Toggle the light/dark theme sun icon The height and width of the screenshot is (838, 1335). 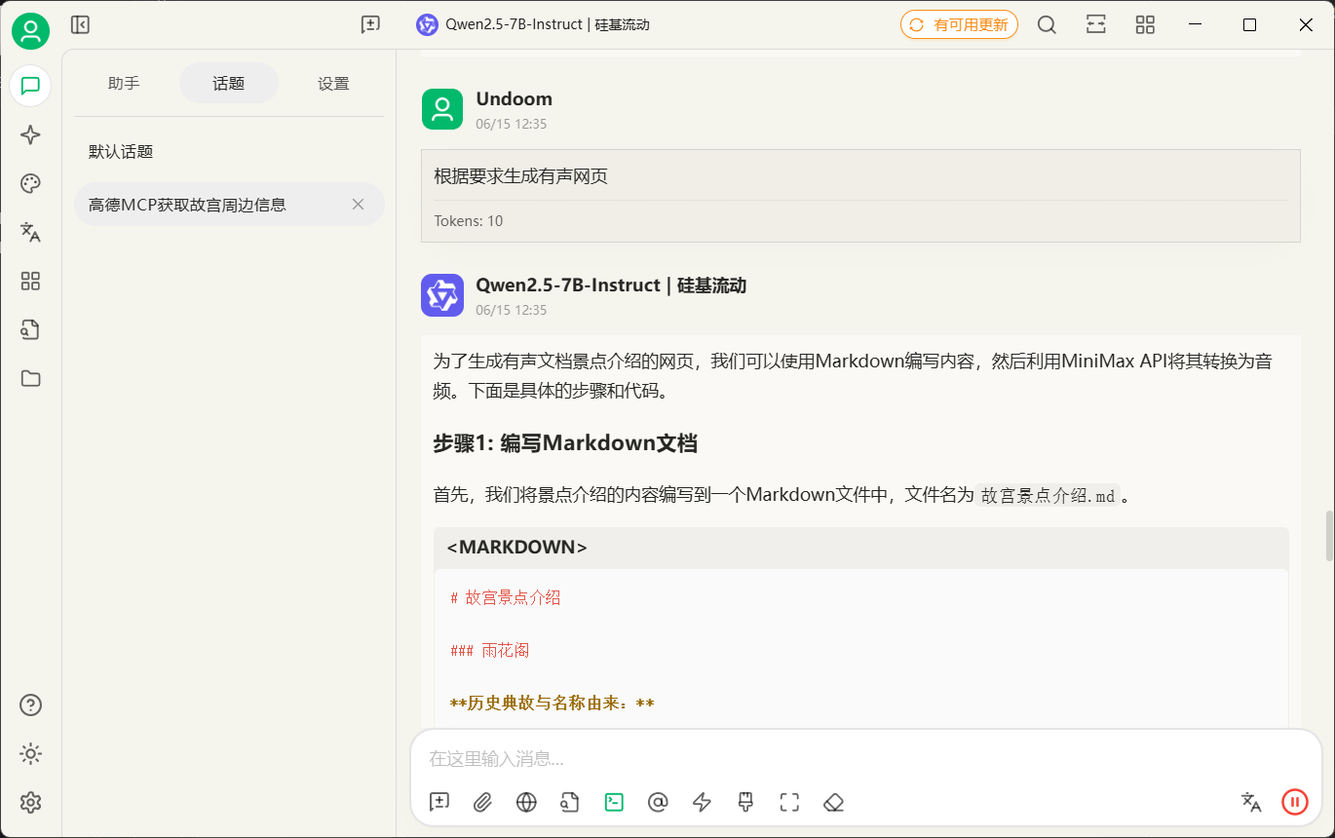tap(30, 753)
